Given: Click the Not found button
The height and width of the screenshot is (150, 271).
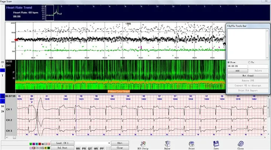Looking at the screenshot, I should pyautogui.click(x=247, y=76).
